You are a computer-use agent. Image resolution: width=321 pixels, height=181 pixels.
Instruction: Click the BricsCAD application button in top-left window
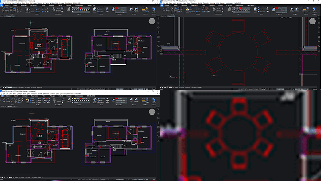2,5
